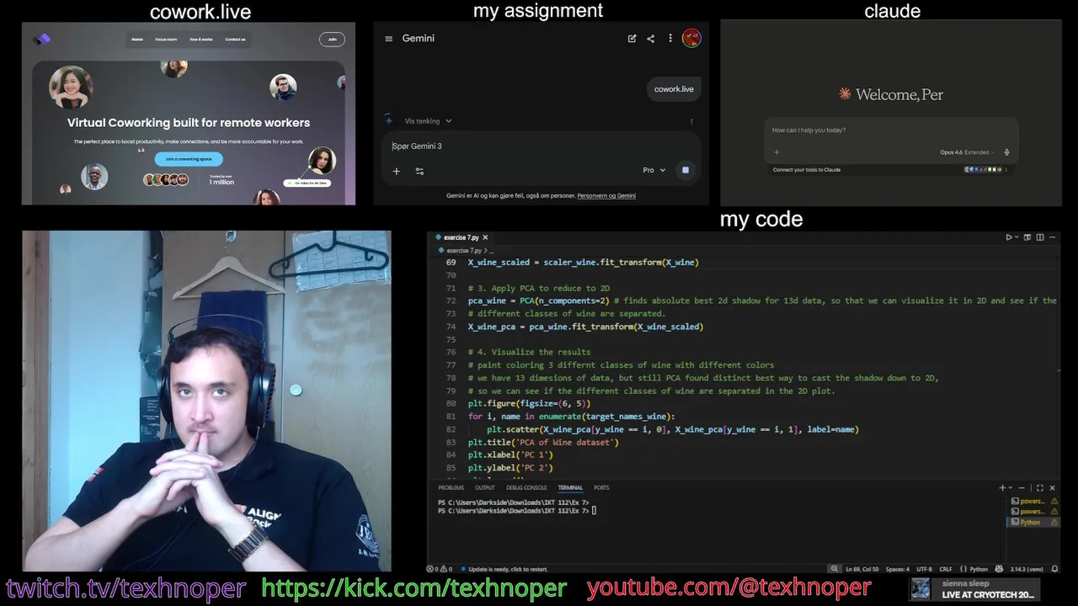Switch to the DEBUG CONSOLE tab
The image size is (1078, 606).
coord(526,488)
